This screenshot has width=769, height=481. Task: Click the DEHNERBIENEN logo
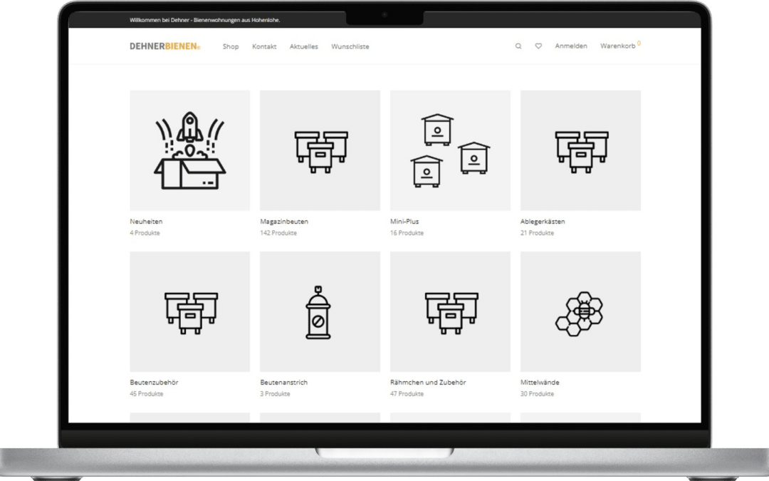pyautogui.click(x=164, y=46)
